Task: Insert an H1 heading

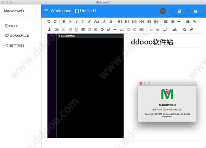Action: tap(120, 22)
